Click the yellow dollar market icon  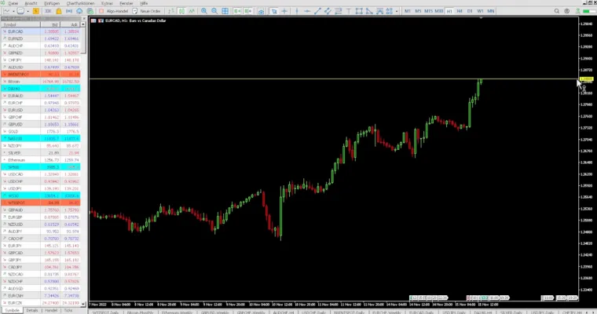click(x=36, y=11)
